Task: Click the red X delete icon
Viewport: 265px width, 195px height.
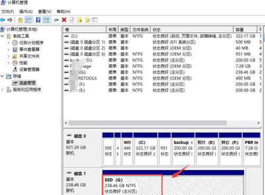Action: pyautogui.click(x=64, y=20)
